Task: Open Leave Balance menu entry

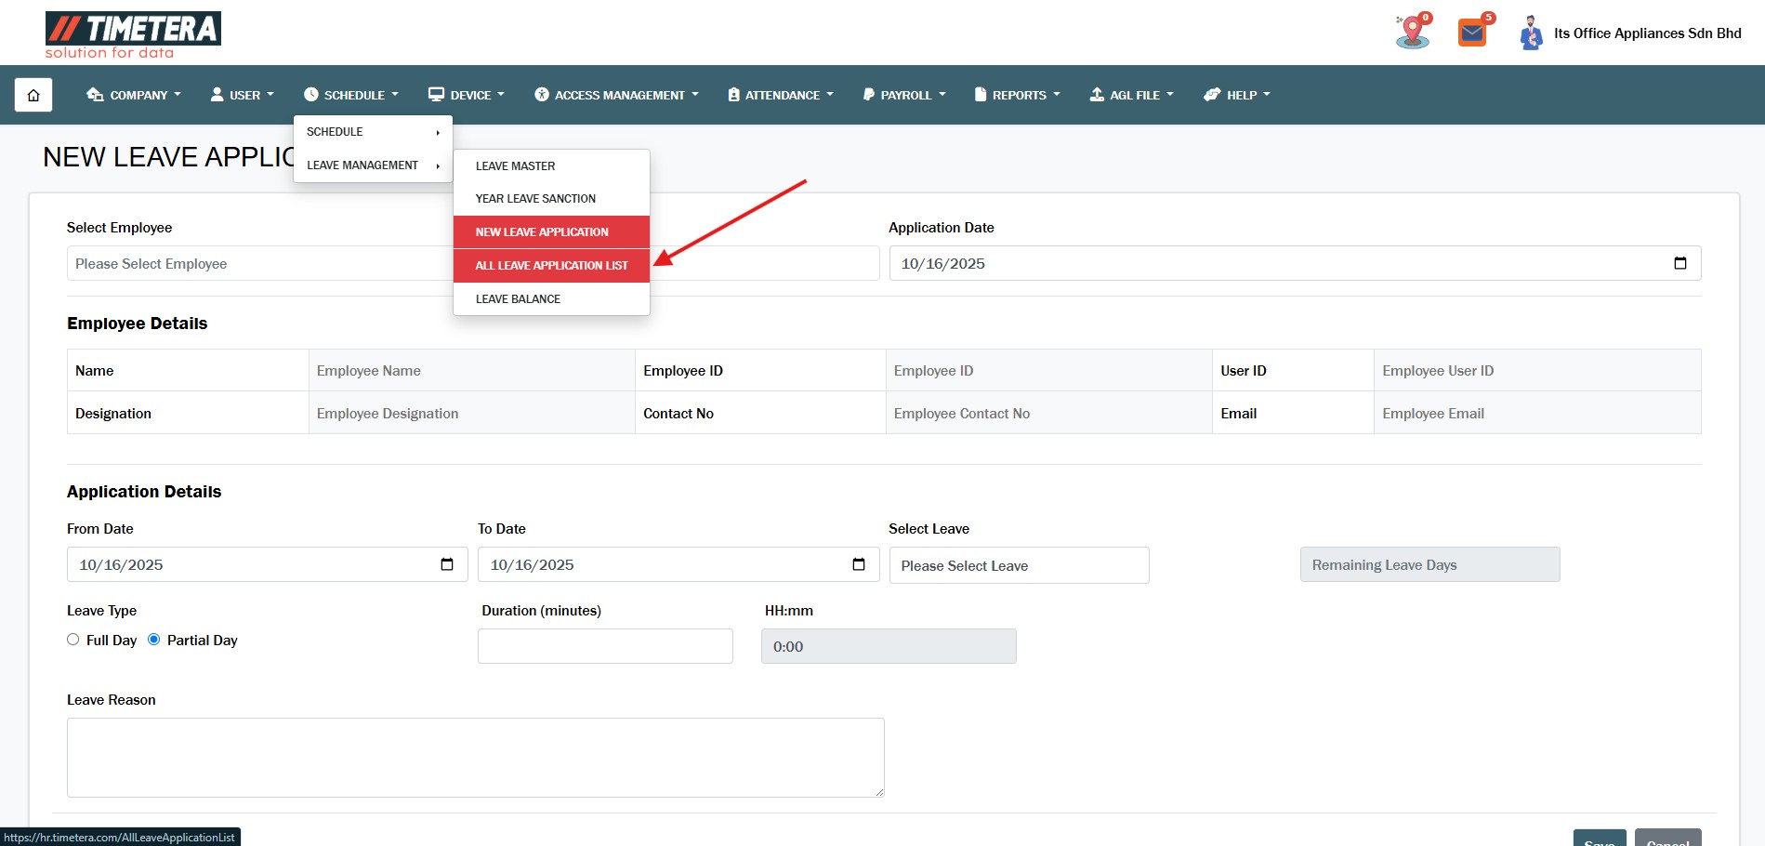Action: coord(518,299)
